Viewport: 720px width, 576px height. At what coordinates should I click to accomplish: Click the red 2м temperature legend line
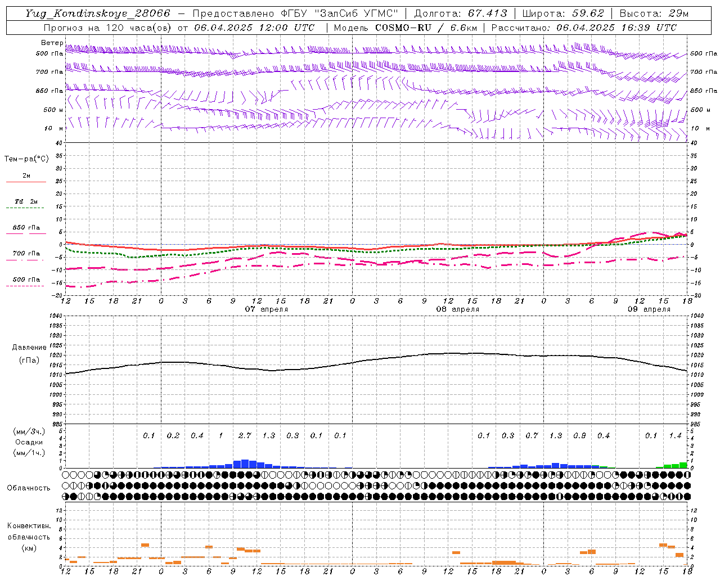click(26, 182)
